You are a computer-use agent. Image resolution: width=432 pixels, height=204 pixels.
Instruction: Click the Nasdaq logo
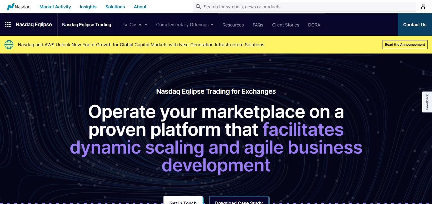coord(19,7)
